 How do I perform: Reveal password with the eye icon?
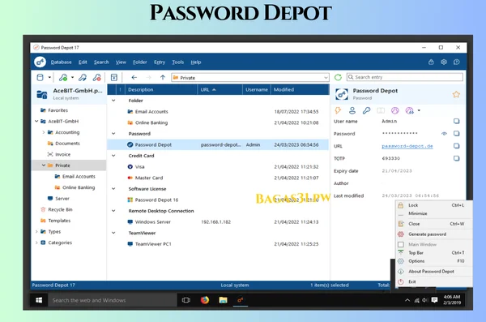pos(444,134)
